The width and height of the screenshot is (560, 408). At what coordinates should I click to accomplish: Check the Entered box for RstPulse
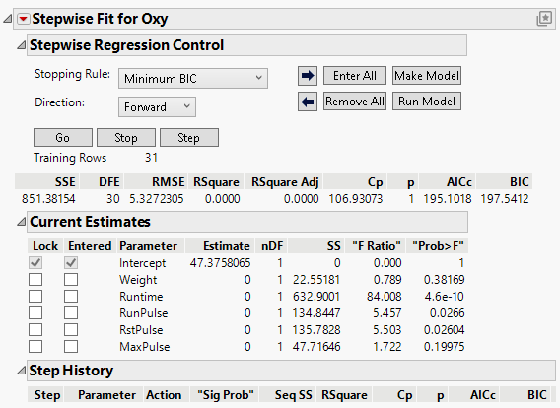point(71,330)
